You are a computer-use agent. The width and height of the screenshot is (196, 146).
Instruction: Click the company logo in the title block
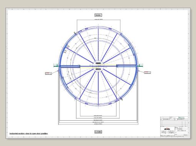point(167,129)
